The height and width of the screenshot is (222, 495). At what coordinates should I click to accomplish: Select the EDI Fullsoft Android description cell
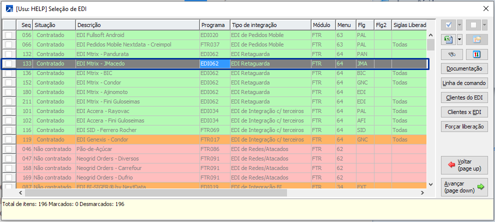tap(137, 35)
